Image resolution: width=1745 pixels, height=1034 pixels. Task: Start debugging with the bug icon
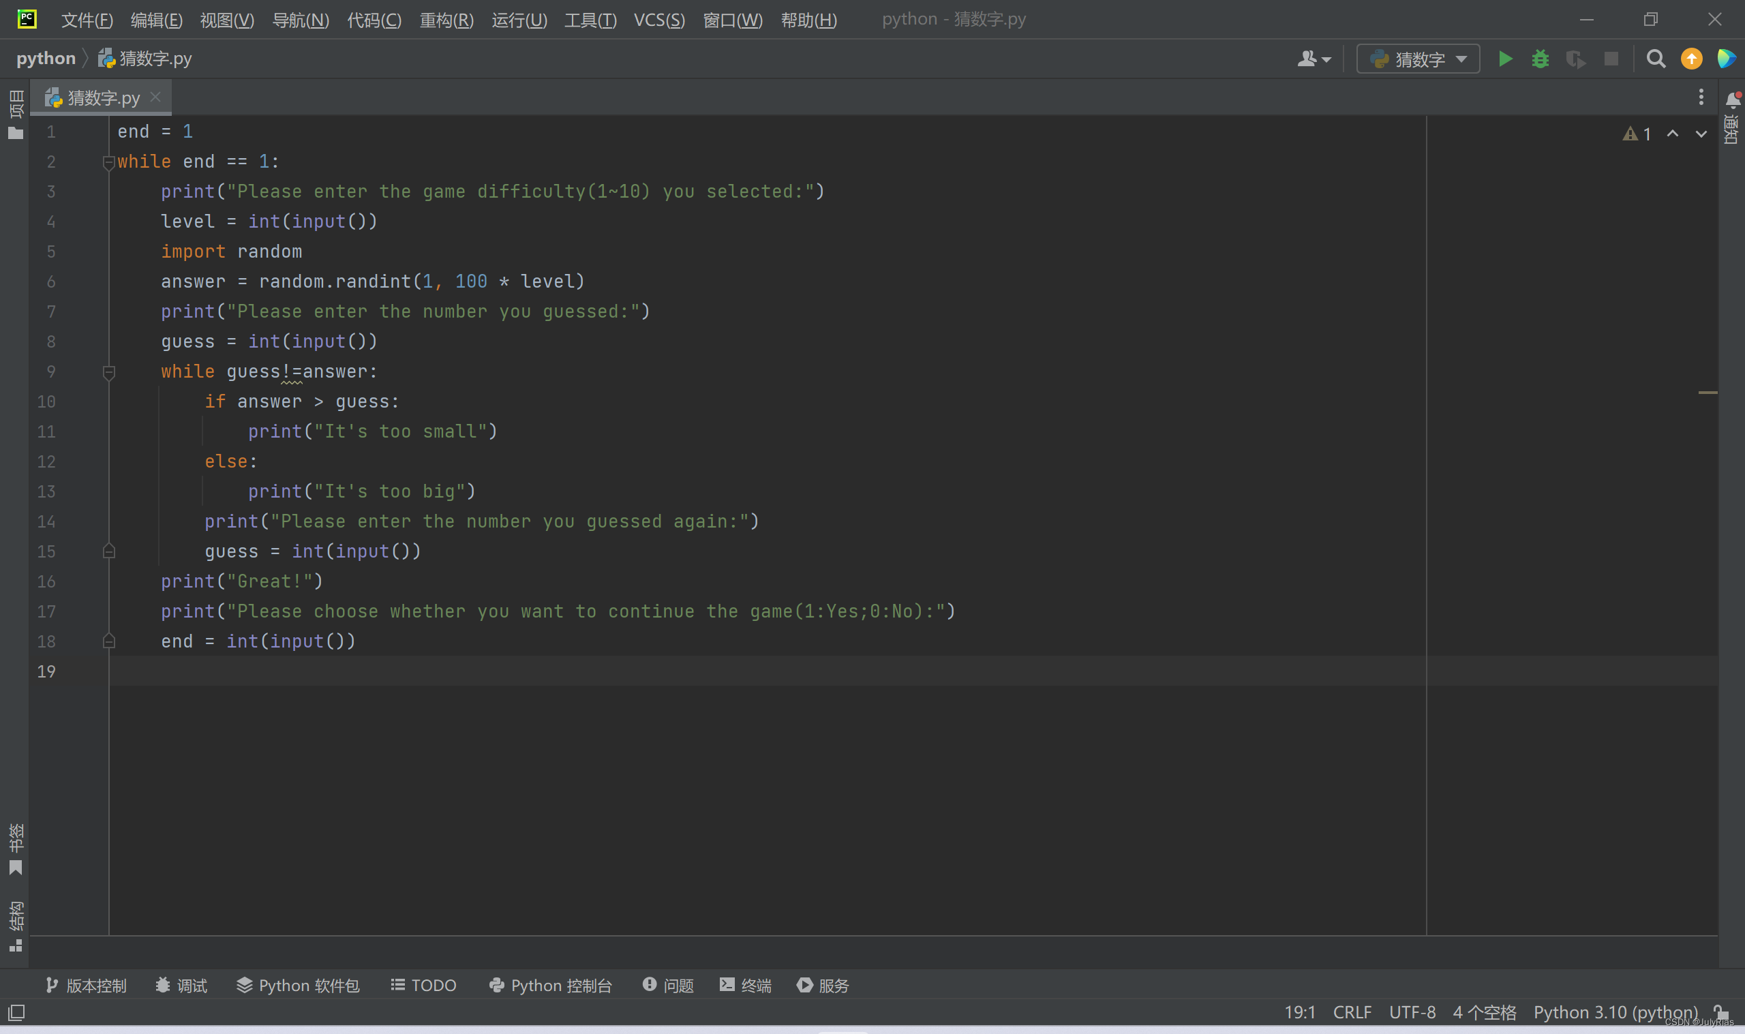(x=1541, y=59)
